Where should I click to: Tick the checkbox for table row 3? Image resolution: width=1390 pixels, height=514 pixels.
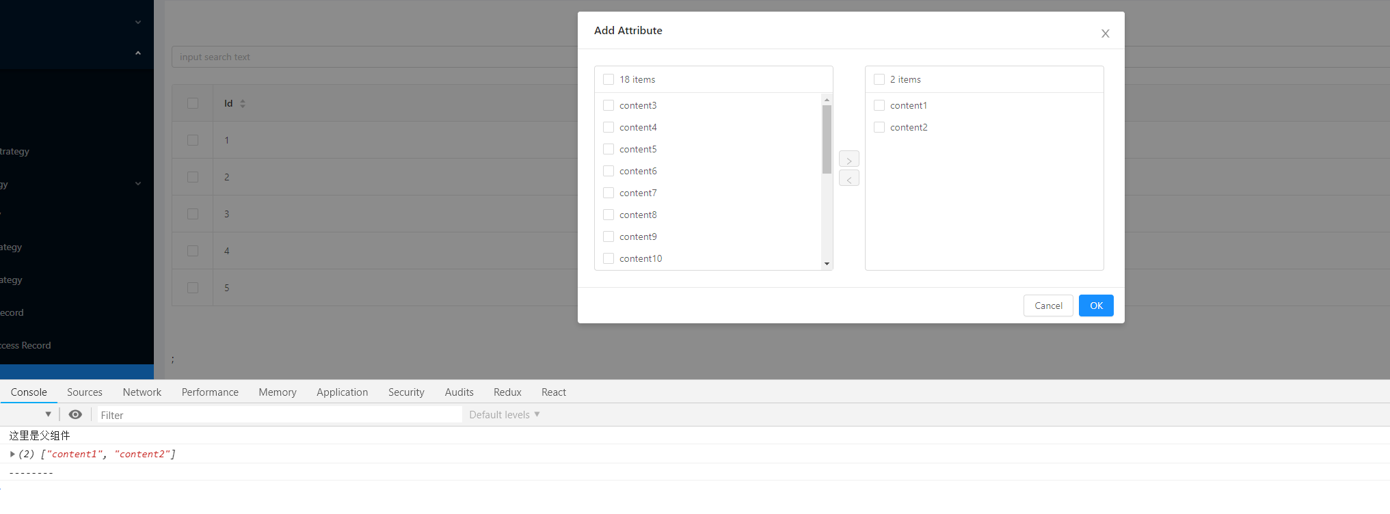(x=193, y=214)
